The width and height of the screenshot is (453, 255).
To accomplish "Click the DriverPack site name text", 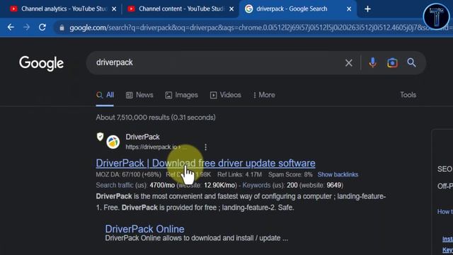I will coord(142,137).
